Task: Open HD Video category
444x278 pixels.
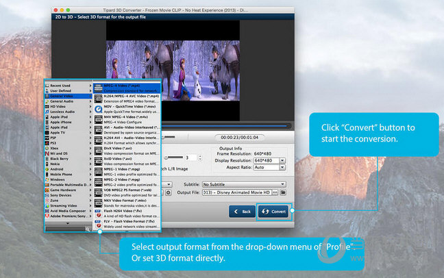Action: coord(69,106)
